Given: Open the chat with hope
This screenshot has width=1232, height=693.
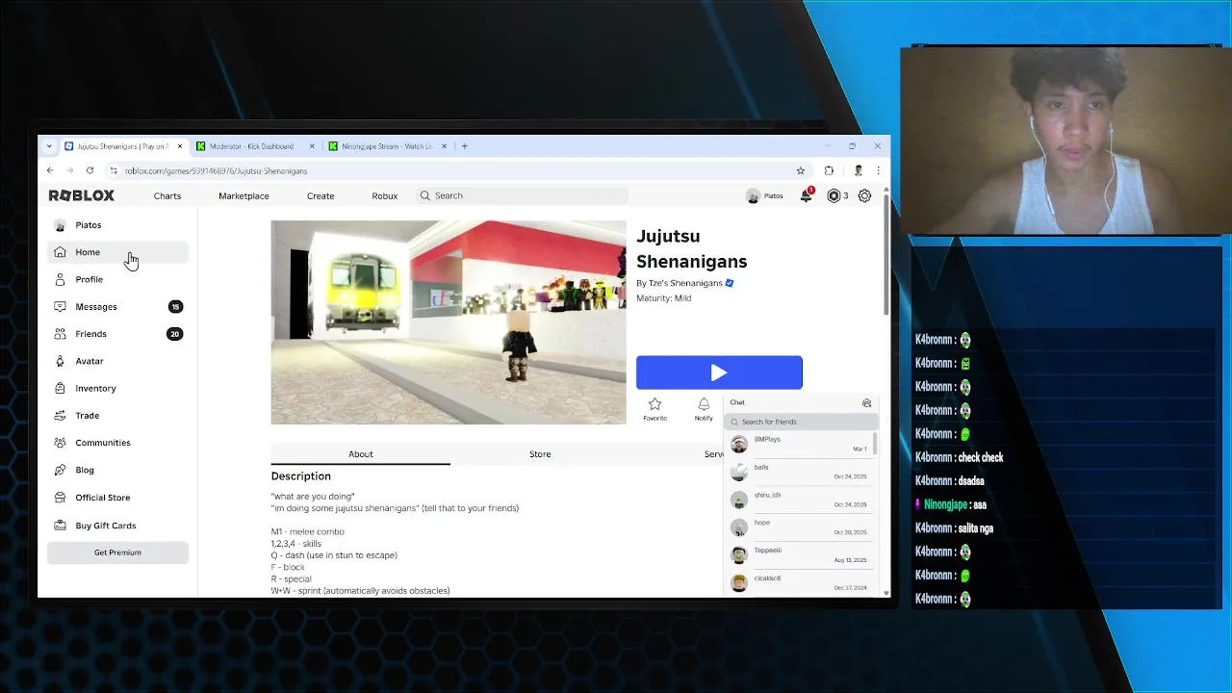Looking at the screenshot, I should coord(799,526).
